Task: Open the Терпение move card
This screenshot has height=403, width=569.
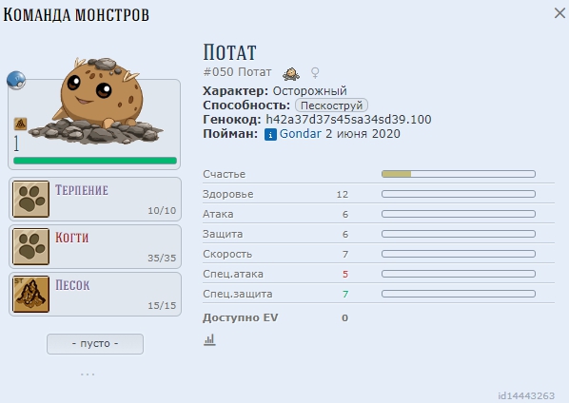Action: 95,199
